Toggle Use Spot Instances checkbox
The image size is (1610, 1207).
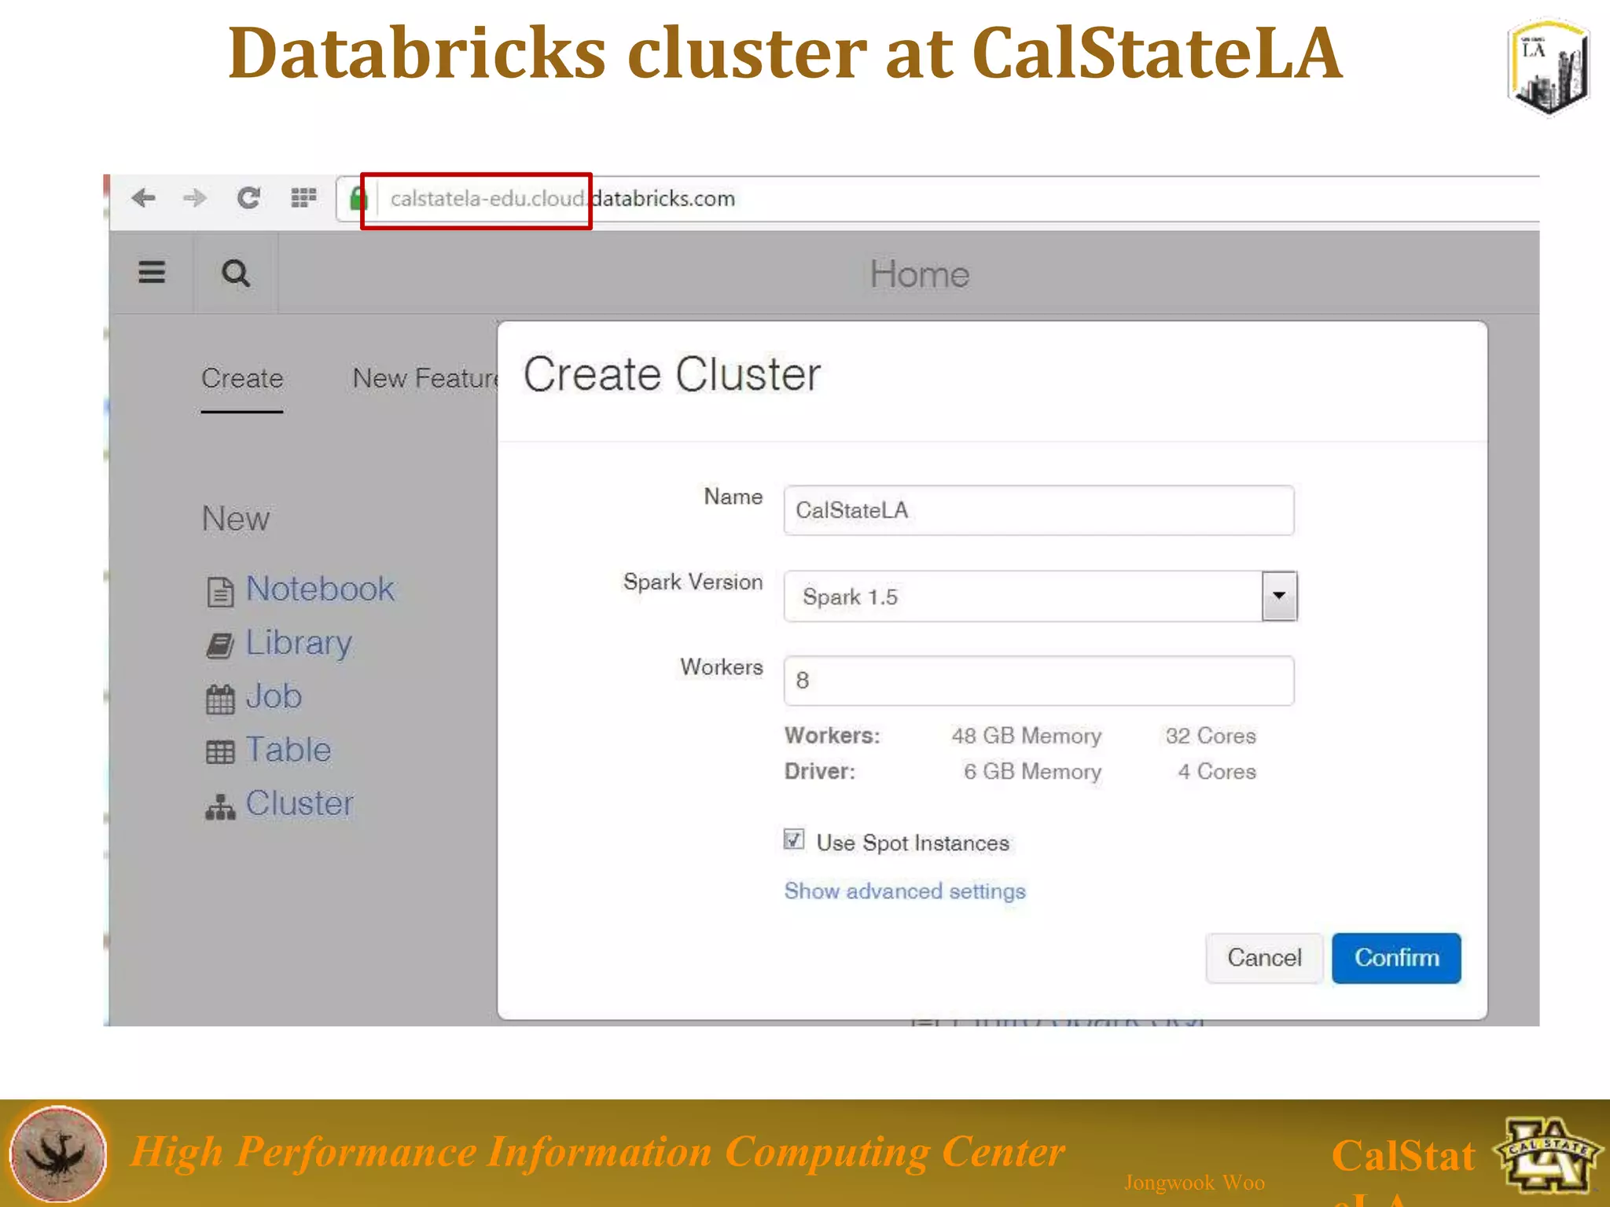pos(794,839)
